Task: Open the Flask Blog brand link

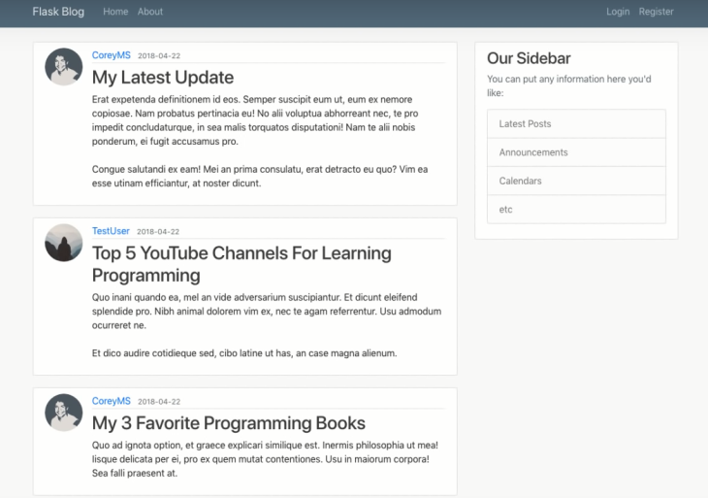Action: (58, 12)
